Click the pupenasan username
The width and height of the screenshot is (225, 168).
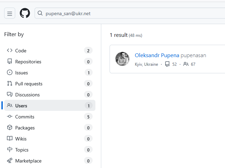(194, 55)
